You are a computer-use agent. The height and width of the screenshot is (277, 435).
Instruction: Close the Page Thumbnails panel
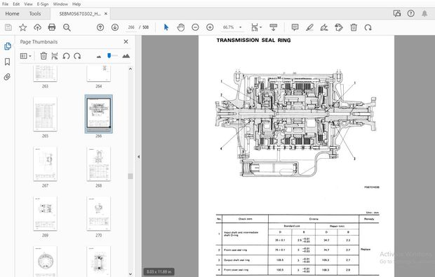point(126,41)
